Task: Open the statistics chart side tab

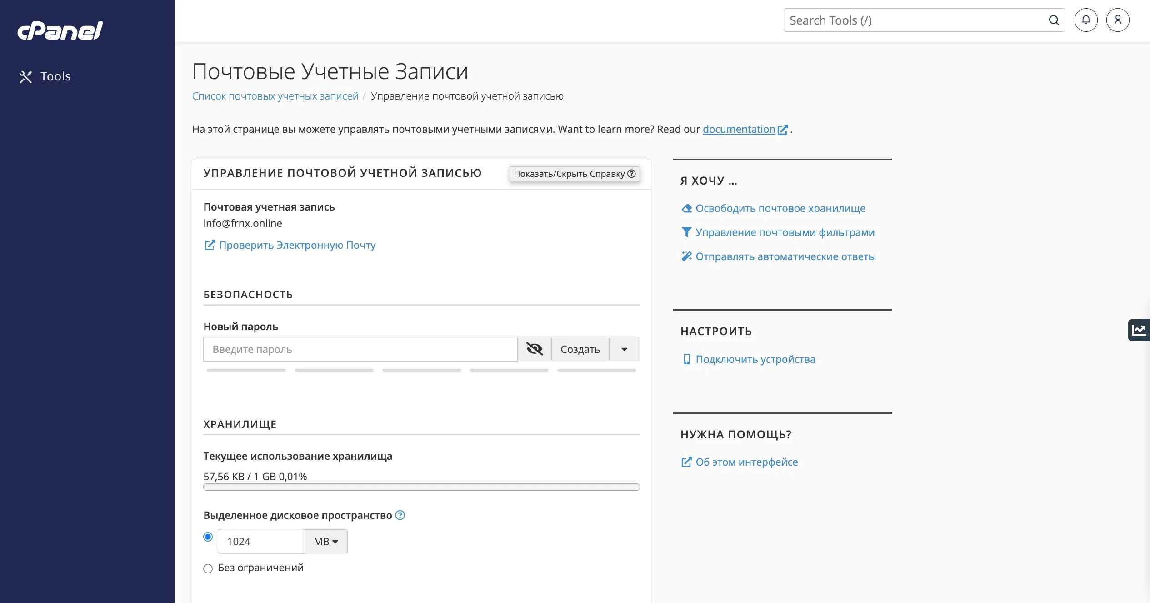Action: pyautogui.click(x=1139, y=330)
